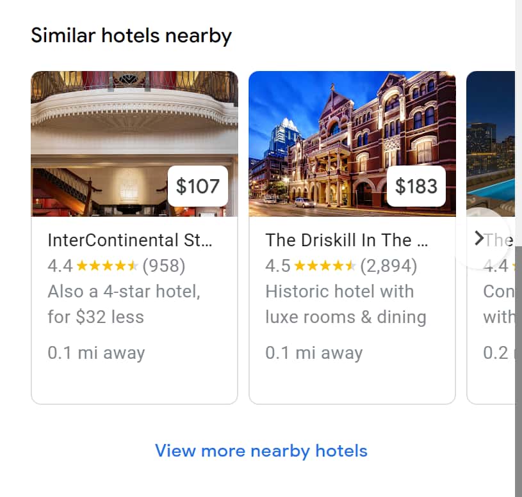Click the next arrow on hotel carousel
522x497 pixels.
point(480,239)
